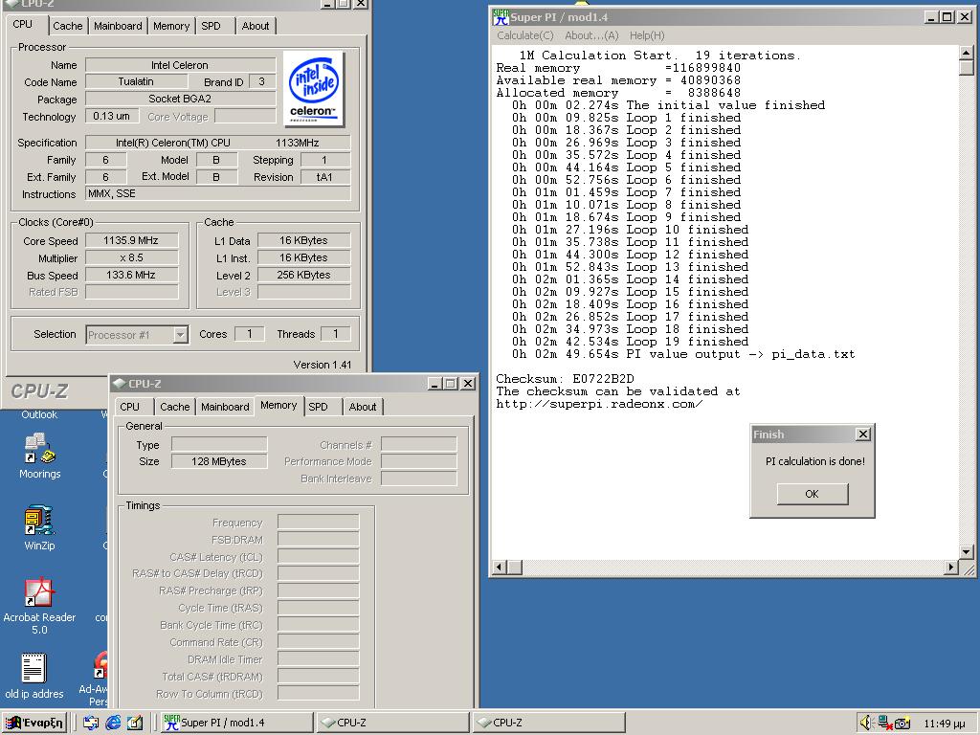Image resolution: width=980 pixels, height=735 pixels.
Task: Open the About...(A) menu in Super PI
Action: [591, 35]
